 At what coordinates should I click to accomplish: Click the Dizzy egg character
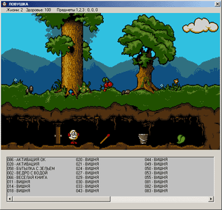pos(74,137)
